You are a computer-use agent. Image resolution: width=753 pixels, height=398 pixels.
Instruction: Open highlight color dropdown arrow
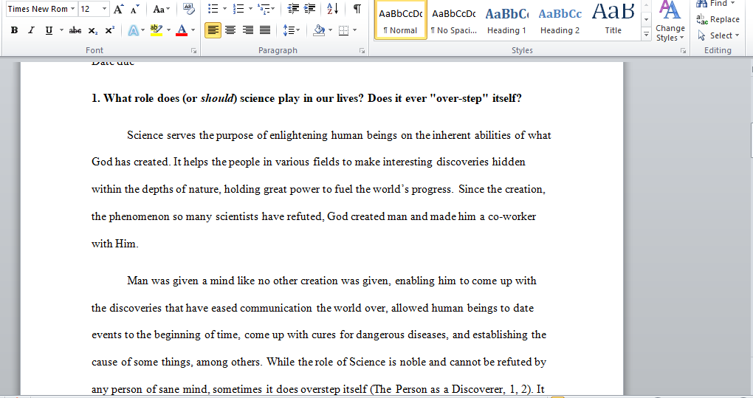168,30
